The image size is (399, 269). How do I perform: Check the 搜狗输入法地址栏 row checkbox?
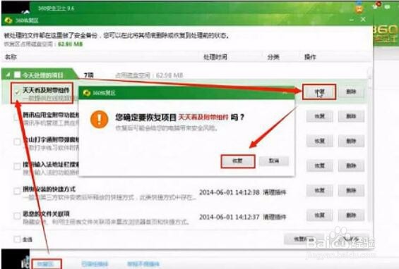17,166
